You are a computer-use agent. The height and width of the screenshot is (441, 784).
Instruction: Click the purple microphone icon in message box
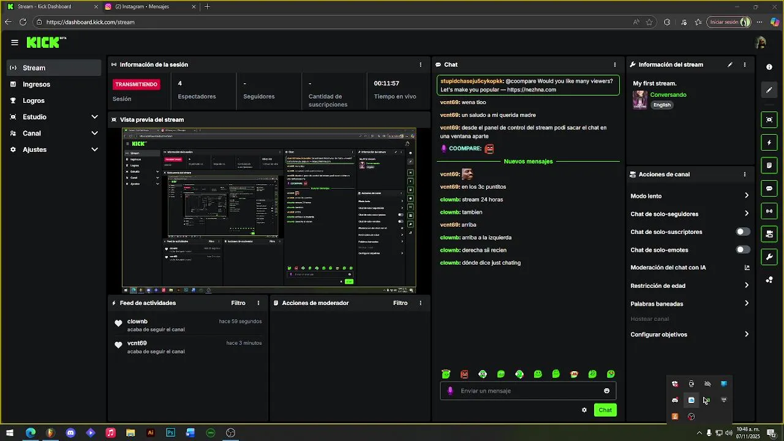[450, 391]
